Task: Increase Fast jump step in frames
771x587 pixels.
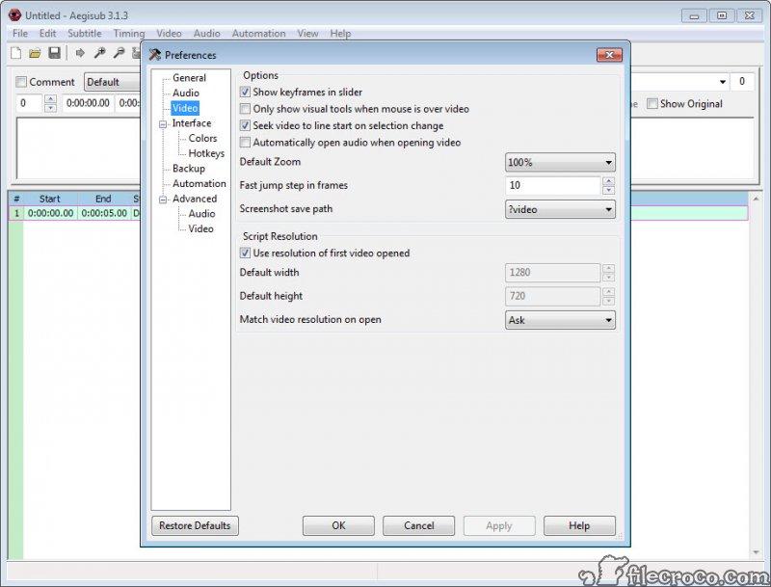Action: coord(608,181)
